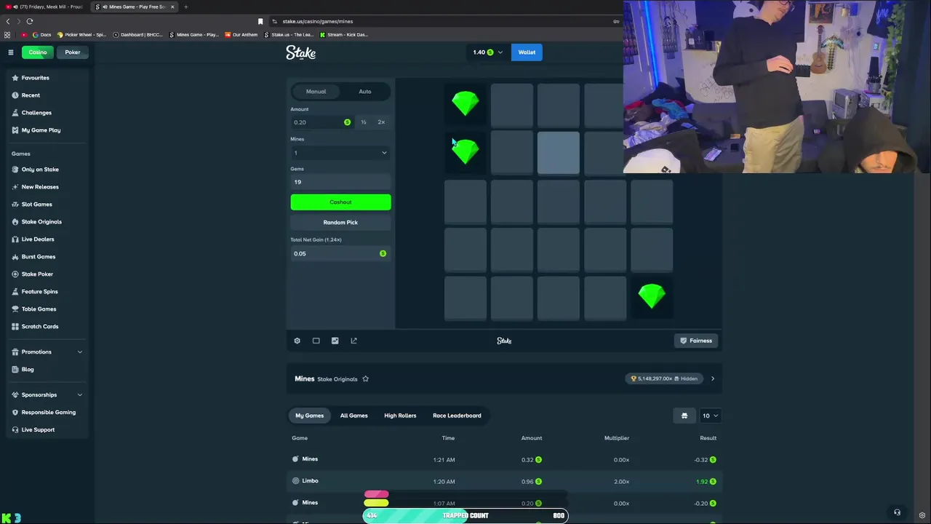This screenshot has height=524, width=931.
Task: Click the Amount input field
Action: pyautogui.click(x=321, y=122)
